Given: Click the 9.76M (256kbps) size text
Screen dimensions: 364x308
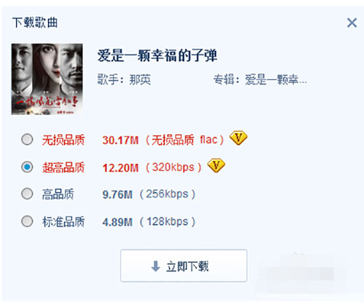Looking at the screenshot, I should coord(149,194).
